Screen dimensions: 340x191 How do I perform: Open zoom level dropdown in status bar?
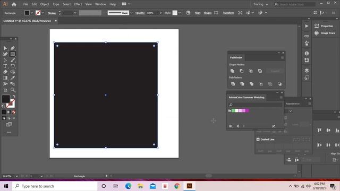16,176
